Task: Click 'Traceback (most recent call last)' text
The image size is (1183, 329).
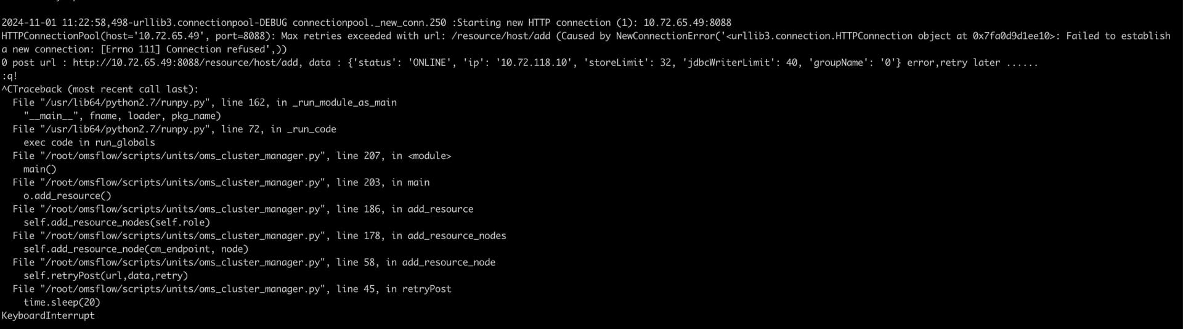Action: tap(105, 89)
